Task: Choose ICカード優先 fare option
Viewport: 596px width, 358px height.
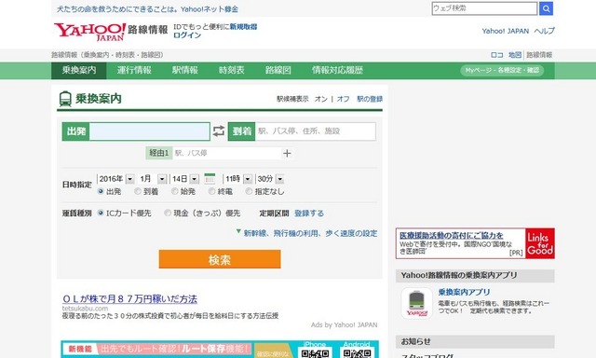Action: [101, 213]
